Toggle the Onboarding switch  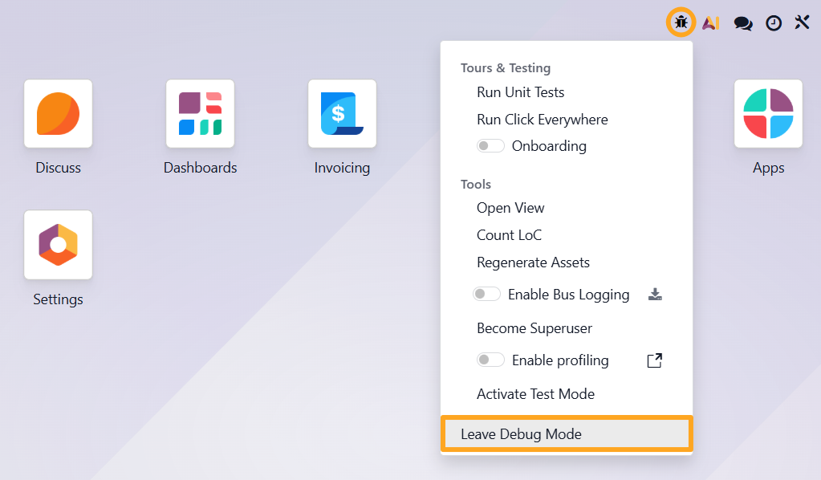point(490,145)
